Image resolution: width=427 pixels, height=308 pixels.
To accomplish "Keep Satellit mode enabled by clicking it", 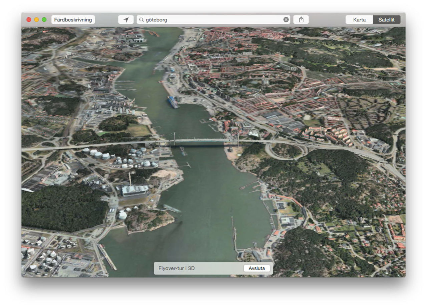I will tap(387, 20).
